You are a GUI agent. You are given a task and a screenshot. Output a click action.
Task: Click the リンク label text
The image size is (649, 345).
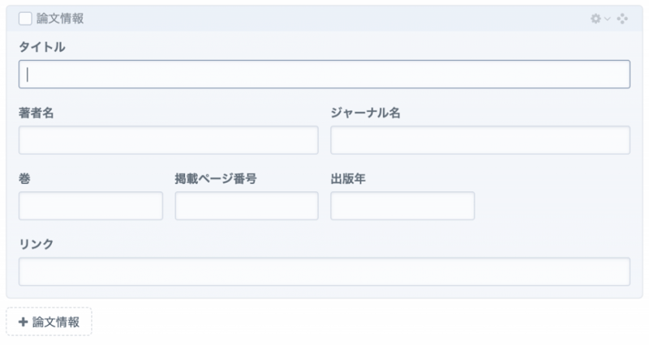tap(36, 244)
